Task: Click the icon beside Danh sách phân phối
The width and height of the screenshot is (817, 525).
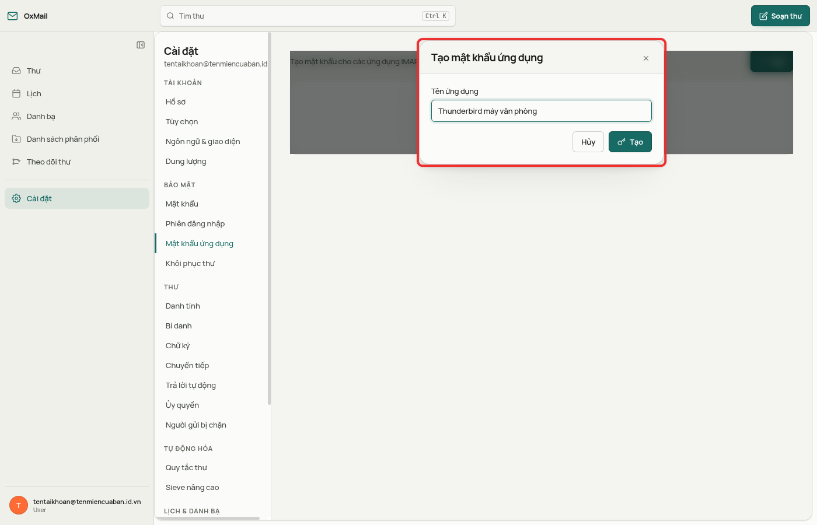Action: pos(16,139)
